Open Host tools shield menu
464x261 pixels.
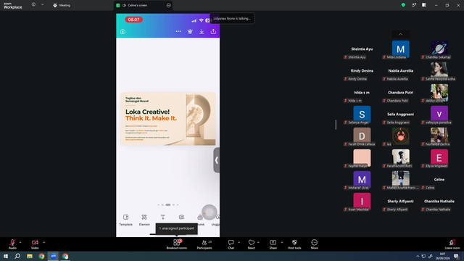(294, 244)
